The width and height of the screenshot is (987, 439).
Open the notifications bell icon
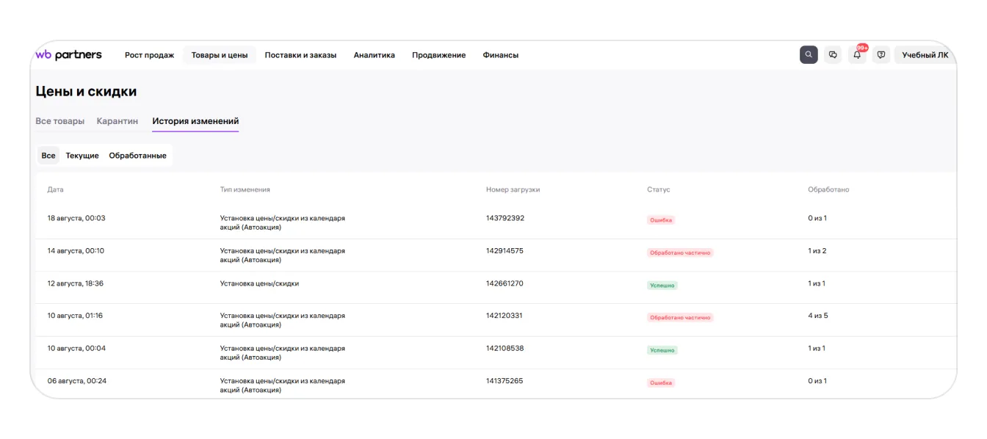[x=857, y=55]
